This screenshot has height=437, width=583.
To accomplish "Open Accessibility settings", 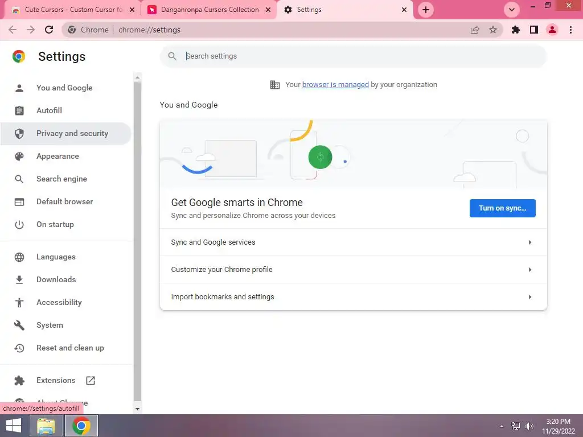I will pyautogui.click(x=59, y=302).
